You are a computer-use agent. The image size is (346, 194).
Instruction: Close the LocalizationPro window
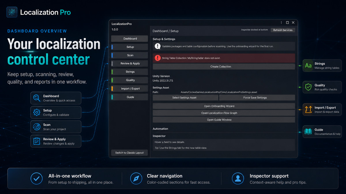pyautogui.click(x=293, y=23)
